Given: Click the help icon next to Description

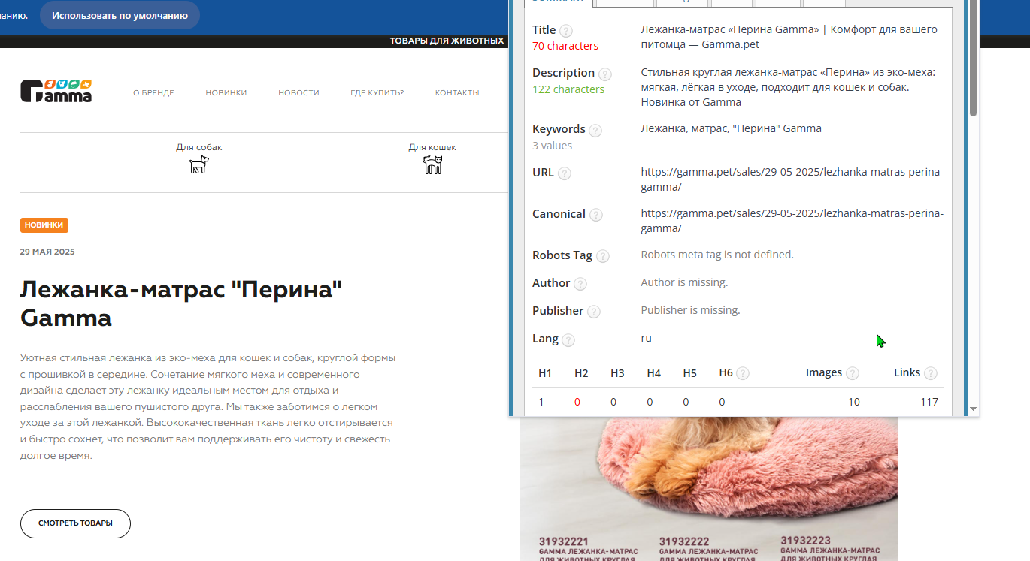Looking at the screenshot, I should [605, 74].
